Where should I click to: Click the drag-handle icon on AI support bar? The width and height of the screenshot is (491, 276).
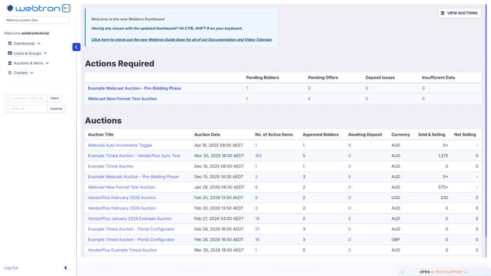pos(402,272)
